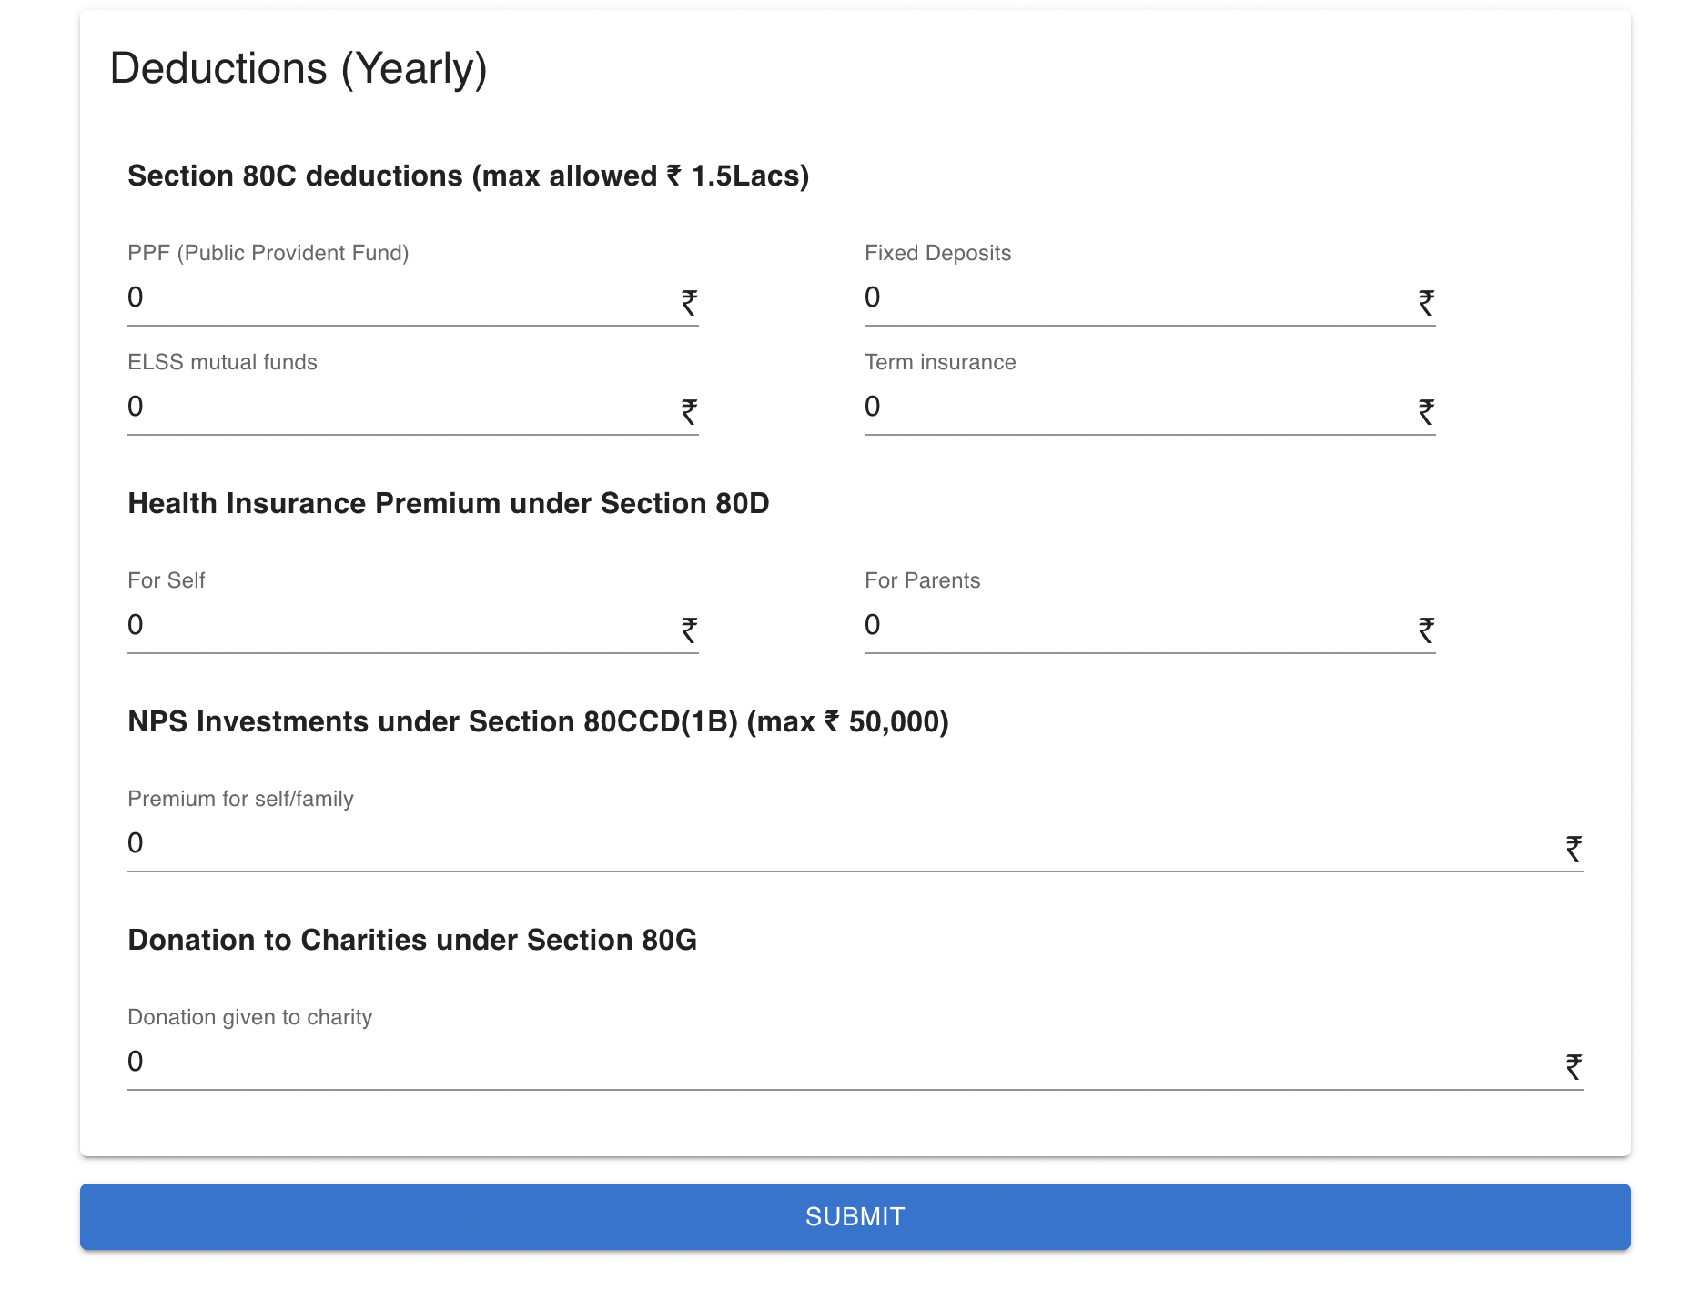Click the Section 80C deductions heading
1700x1310 pixels.
pyautogui.click(x=469, y=176)
